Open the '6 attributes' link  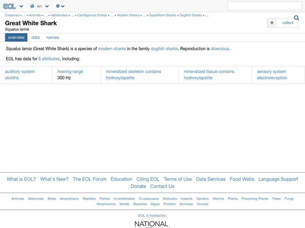(x=49, y=59)
